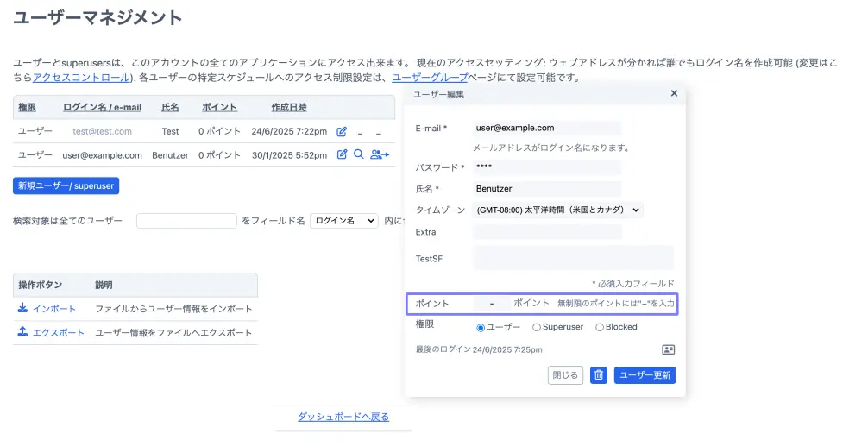This screenshot has width=849, height=446.
Task: Click the ポイント value field in dialog
Action: pos(491,304)
